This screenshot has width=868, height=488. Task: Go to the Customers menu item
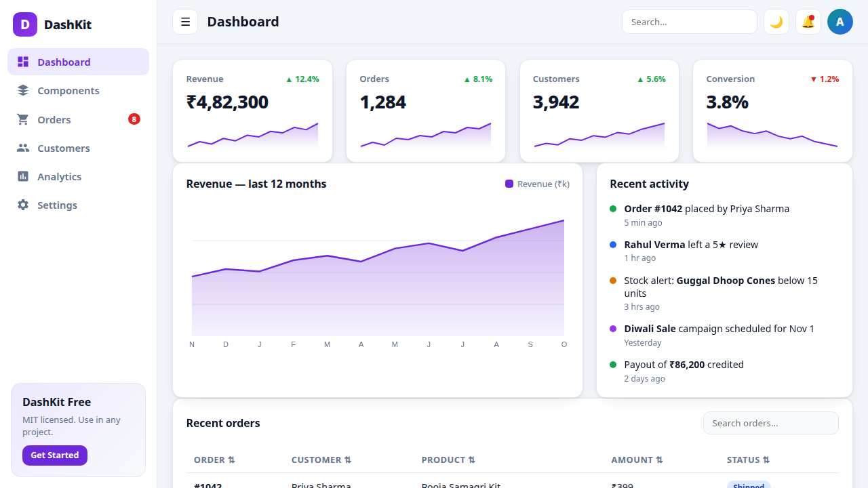point(78,148)
